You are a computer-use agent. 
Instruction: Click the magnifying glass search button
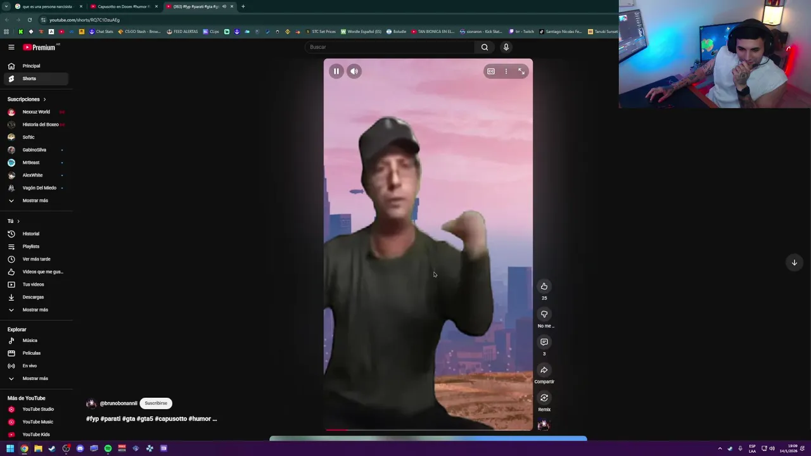coord(484,47)
